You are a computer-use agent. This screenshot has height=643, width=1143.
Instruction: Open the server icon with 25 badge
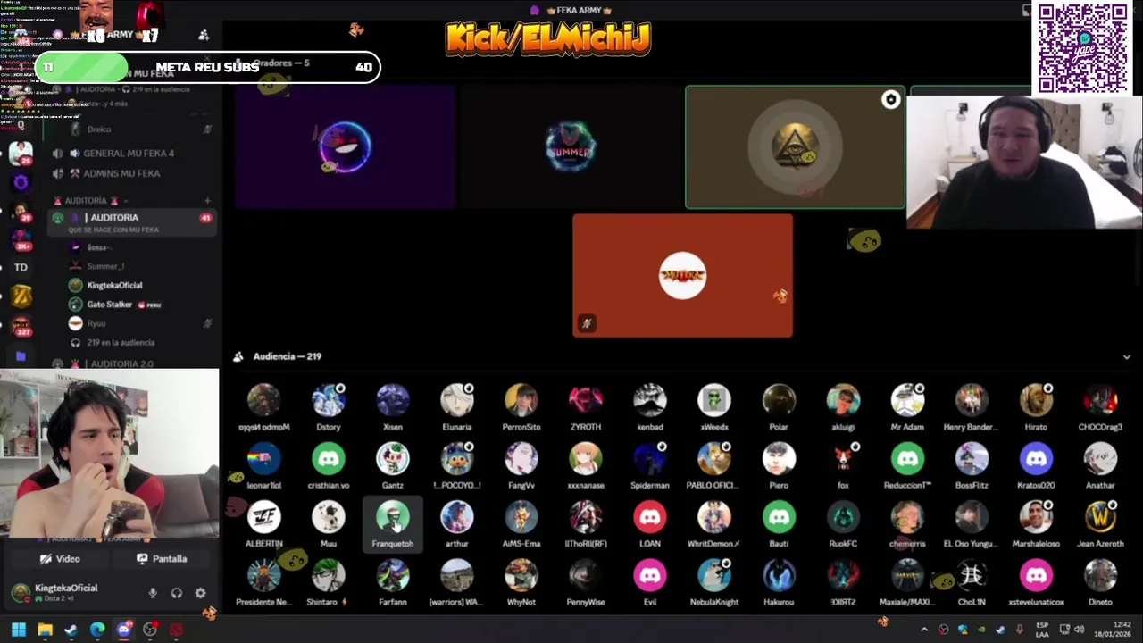tap(21, 153)
